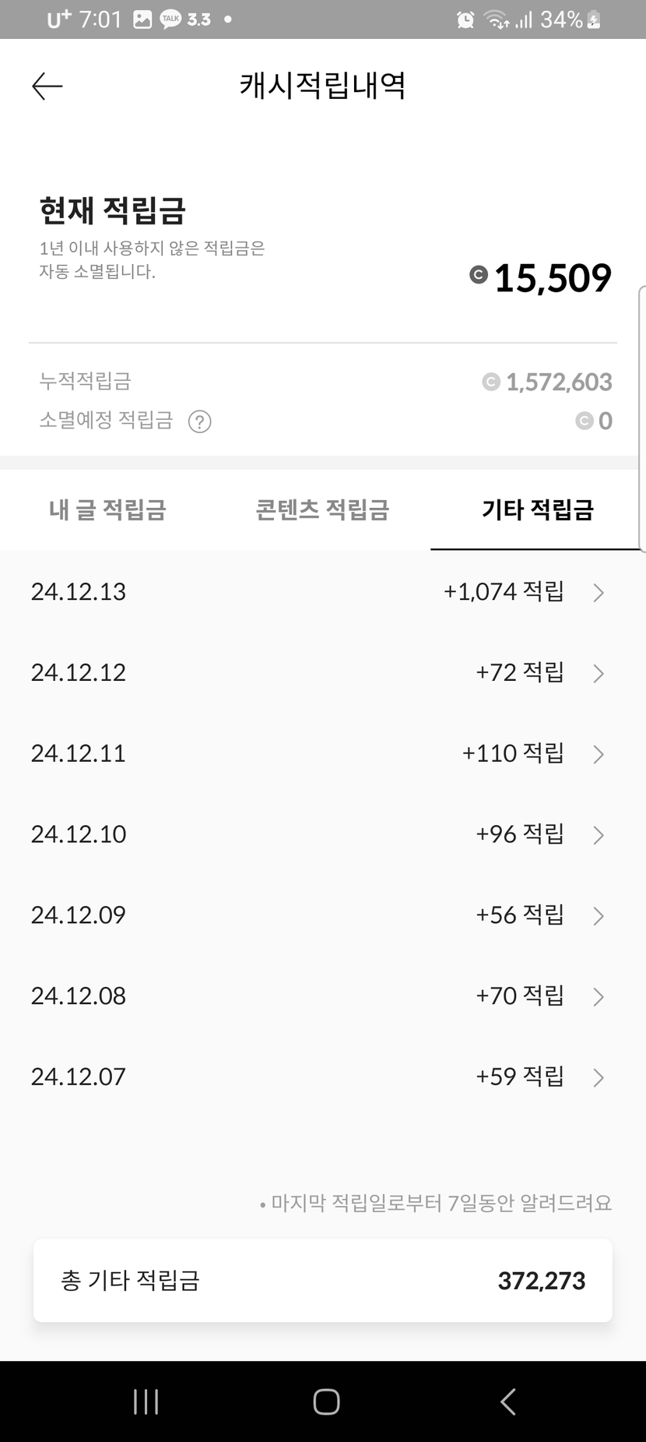646x1442 pixels.
Task: Tap the 누적적립금 amount 1,572,603
Action: click(x=558, y=382)
